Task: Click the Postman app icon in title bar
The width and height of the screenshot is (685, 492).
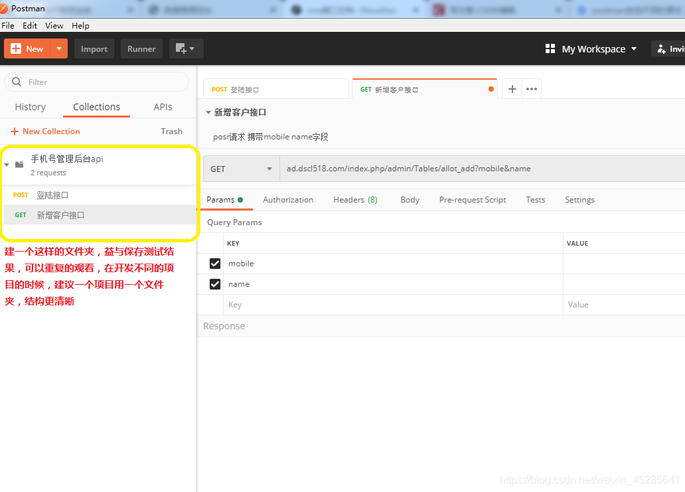Action: pyautogui.click(x=3, y=9)
